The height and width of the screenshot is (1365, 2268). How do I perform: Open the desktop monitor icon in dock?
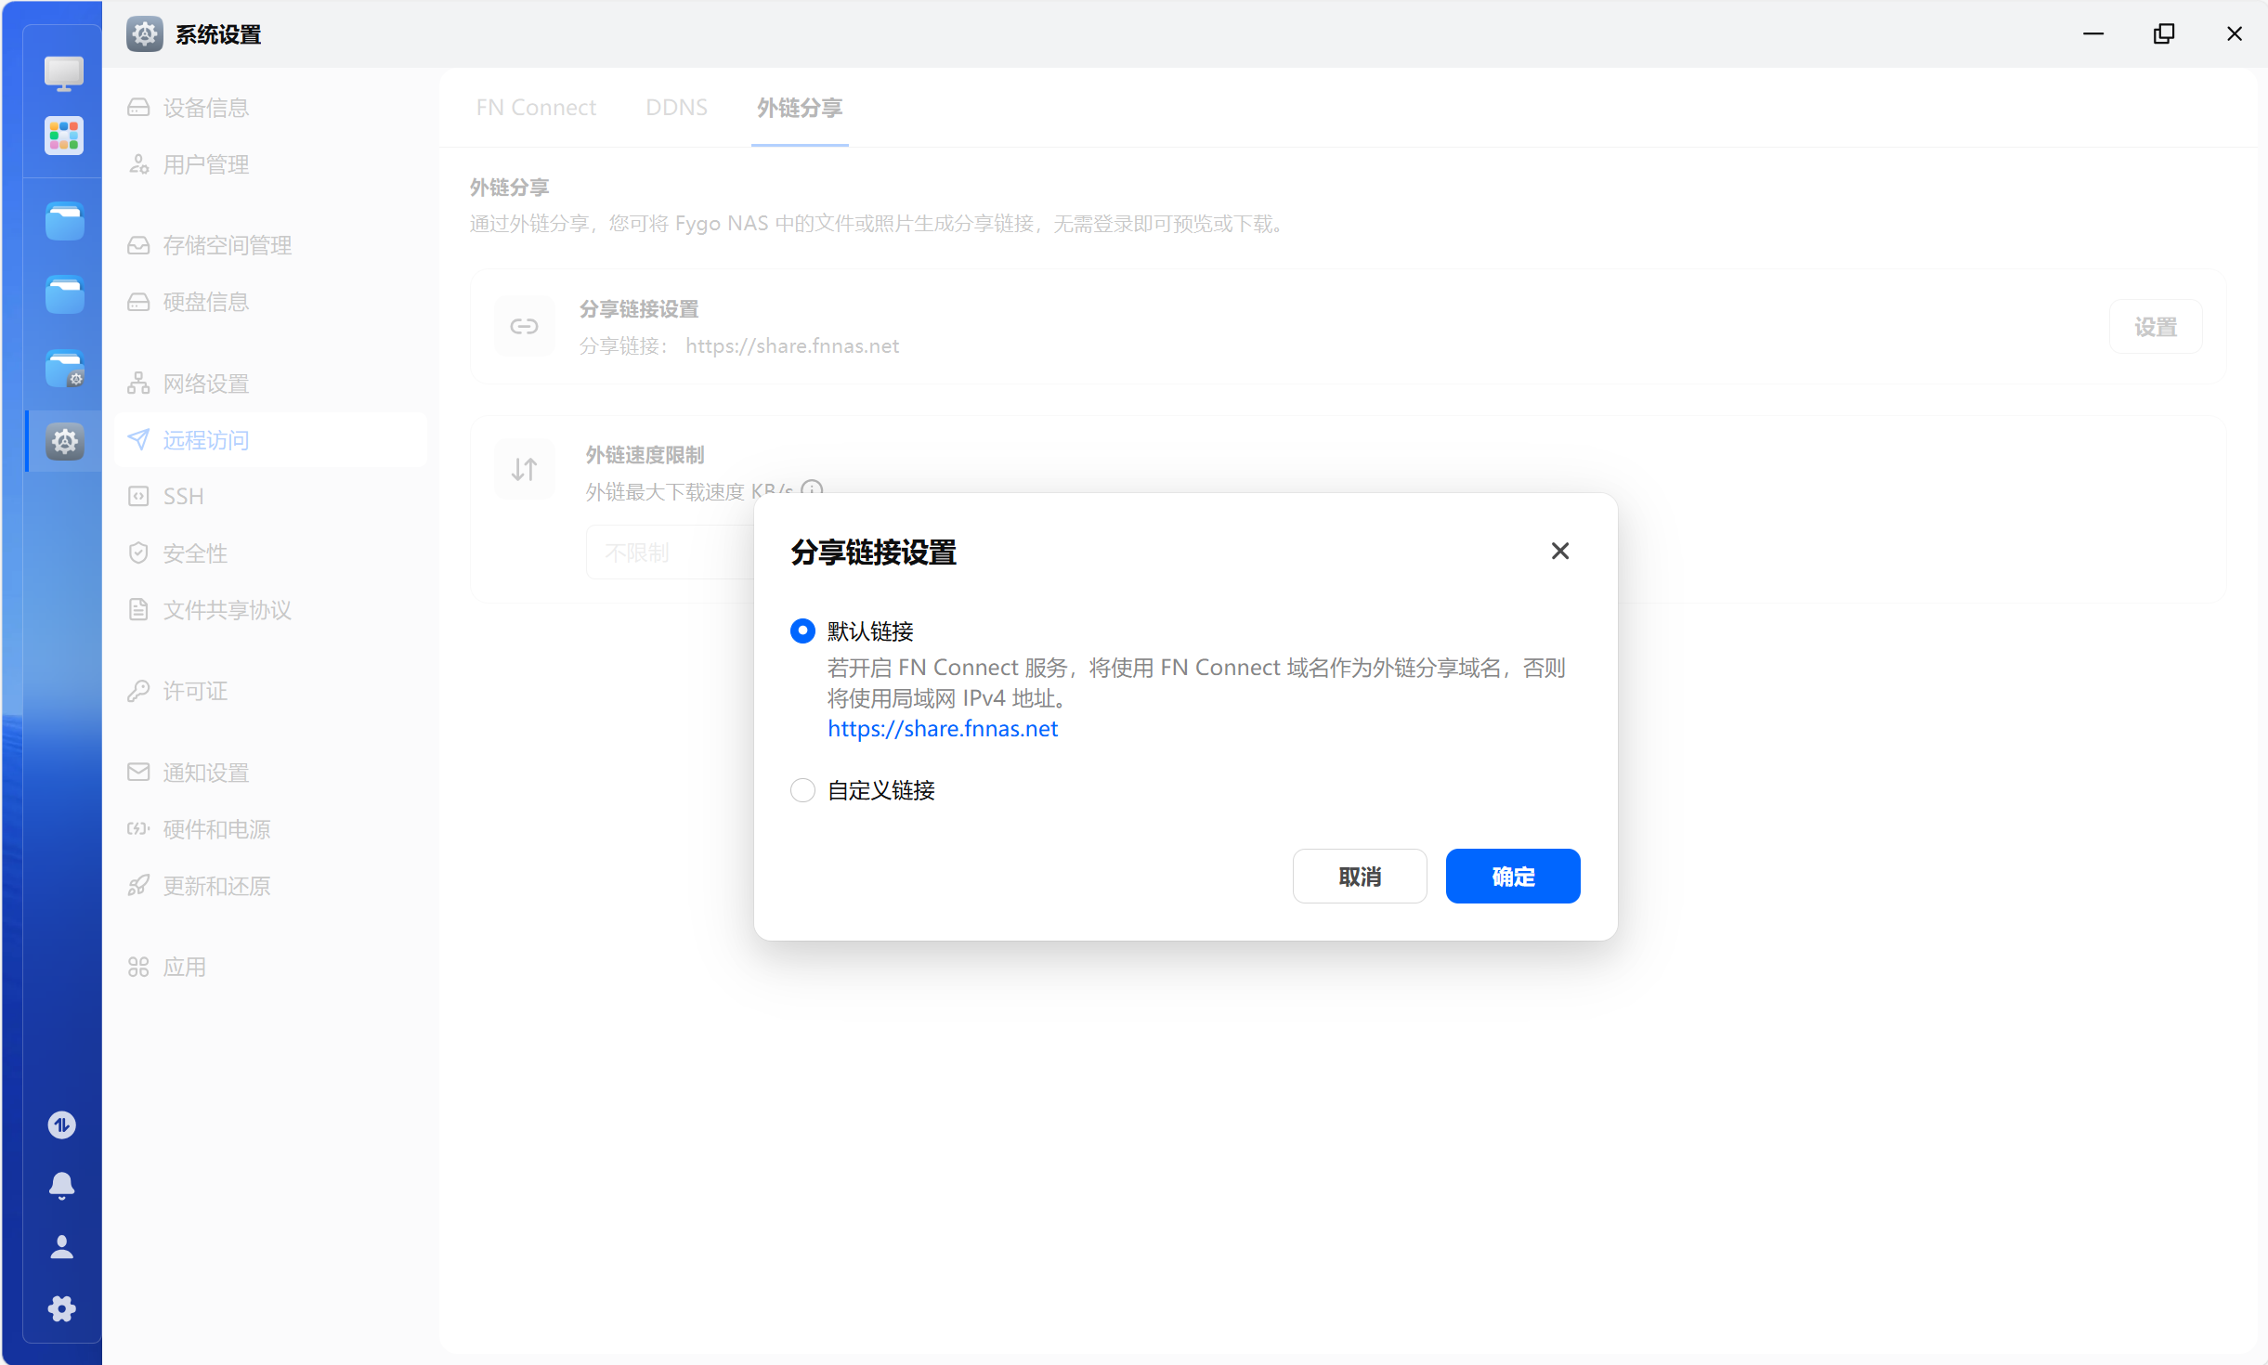coord(63,72)
